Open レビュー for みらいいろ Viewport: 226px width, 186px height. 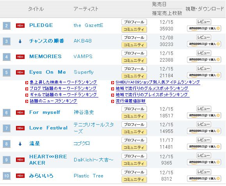pos(204,172)
